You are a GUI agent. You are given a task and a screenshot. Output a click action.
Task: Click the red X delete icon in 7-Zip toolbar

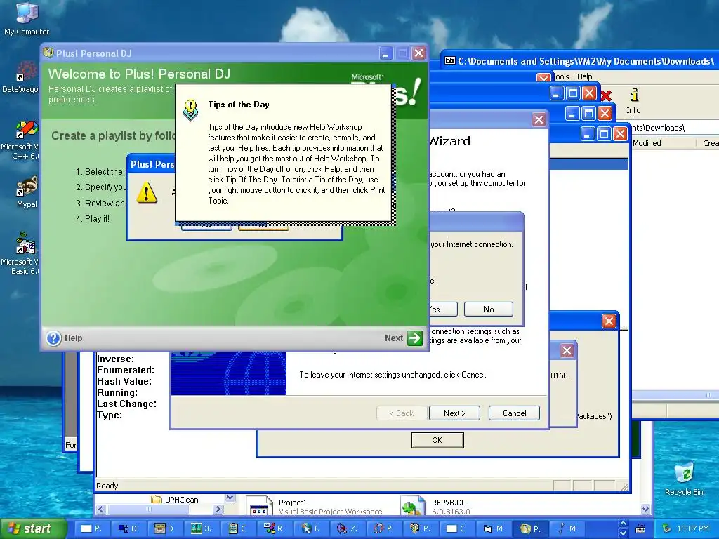[606, 95]
